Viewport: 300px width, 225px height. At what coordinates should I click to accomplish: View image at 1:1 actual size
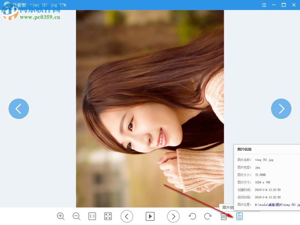92,216
